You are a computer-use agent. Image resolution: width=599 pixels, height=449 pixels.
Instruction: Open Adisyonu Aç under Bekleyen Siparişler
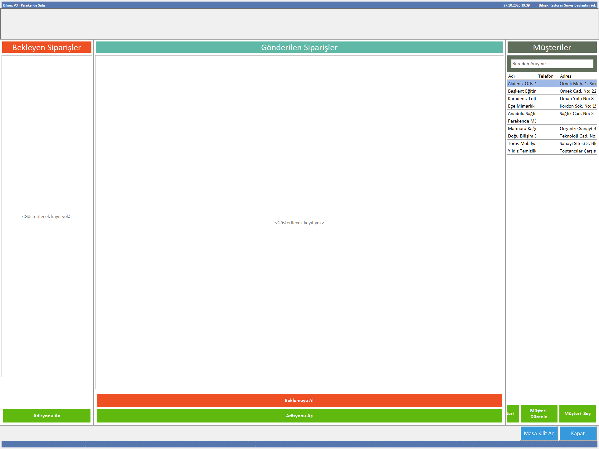pyautogui.click(x=47, y=416)
